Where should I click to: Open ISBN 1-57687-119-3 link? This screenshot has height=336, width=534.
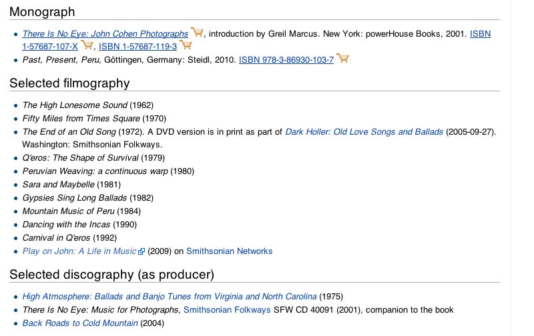pyautogui.click(x=138, y=46)
